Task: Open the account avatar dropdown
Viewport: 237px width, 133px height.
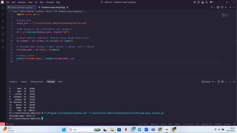Action: coord(212,2)
